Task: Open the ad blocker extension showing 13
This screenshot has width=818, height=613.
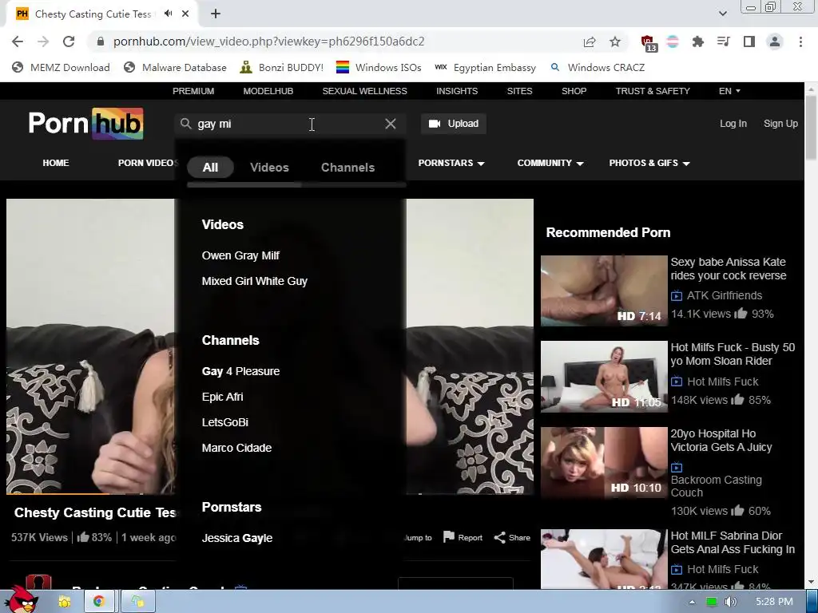Action: 649,43
